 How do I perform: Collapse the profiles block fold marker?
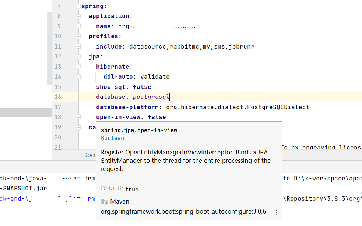click(x=78, y=36)
